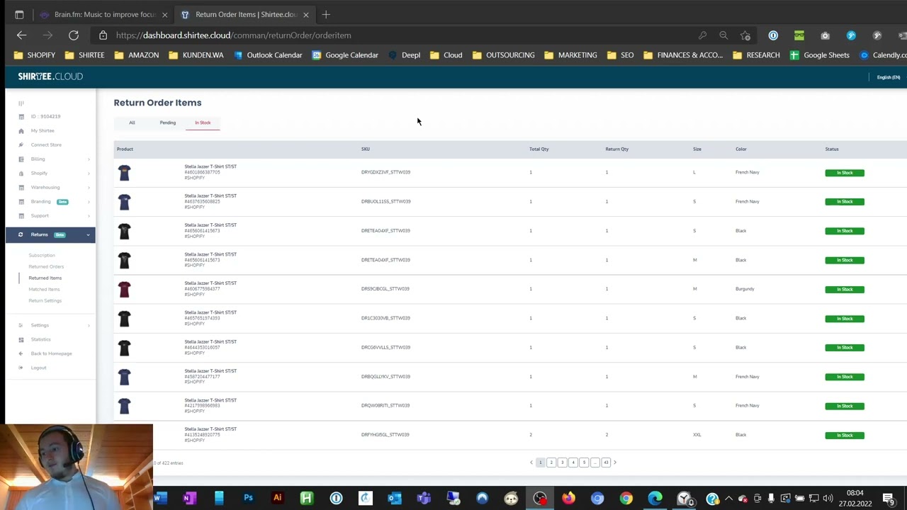Viewport: 907px width, 510px height.
Task: Click the browser address bar URL
Action: (x=233, y=35)
